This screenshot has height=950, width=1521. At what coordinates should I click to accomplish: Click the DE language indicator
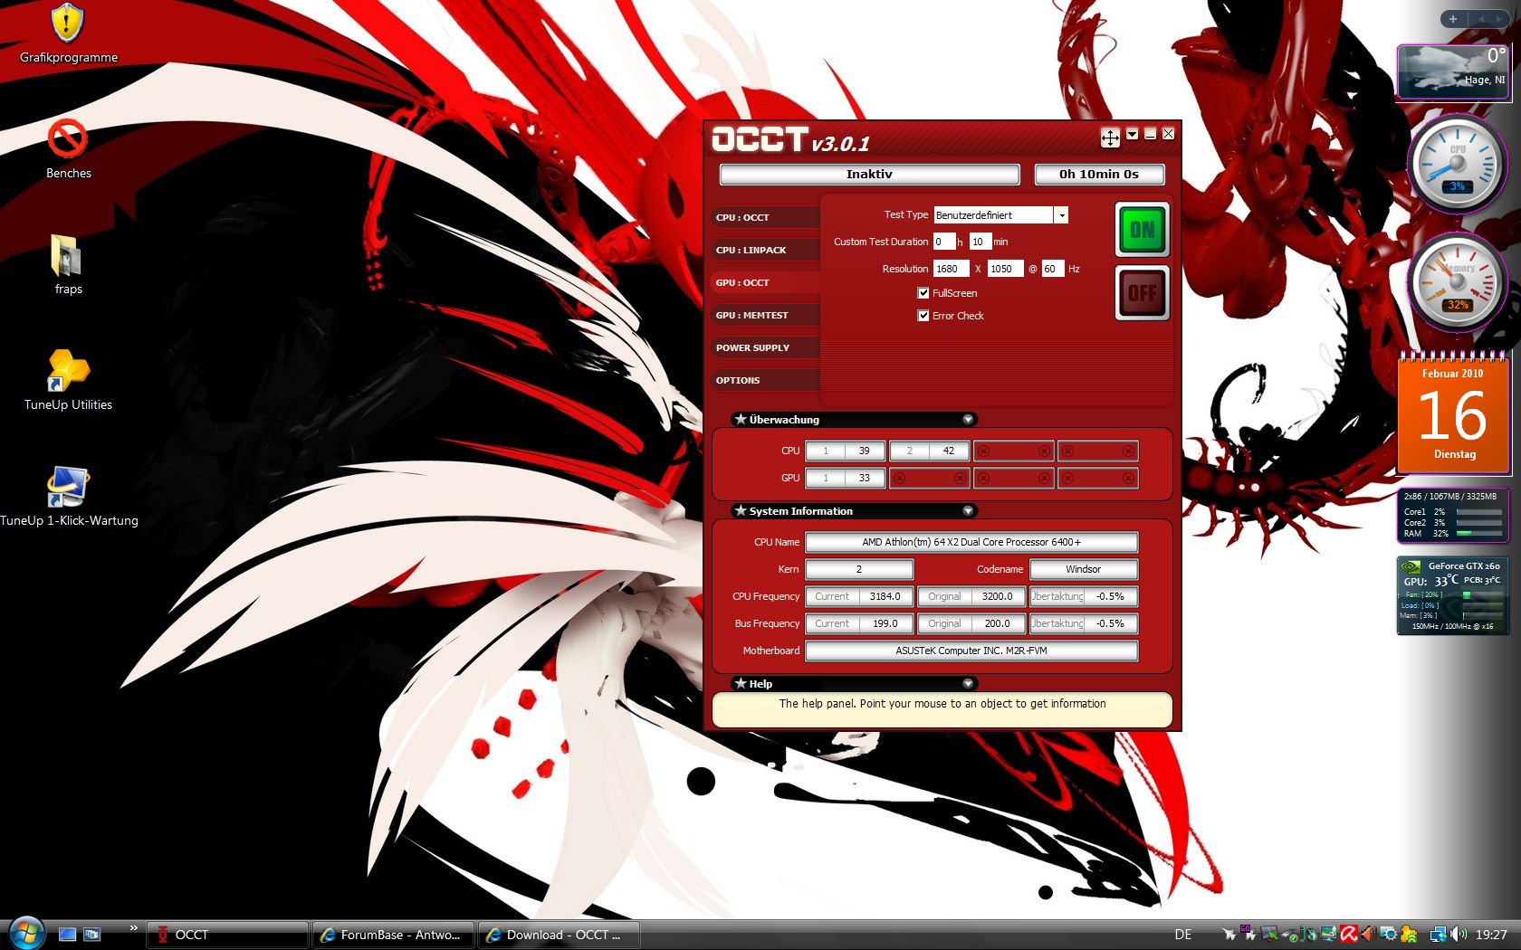pos(1182,935)
